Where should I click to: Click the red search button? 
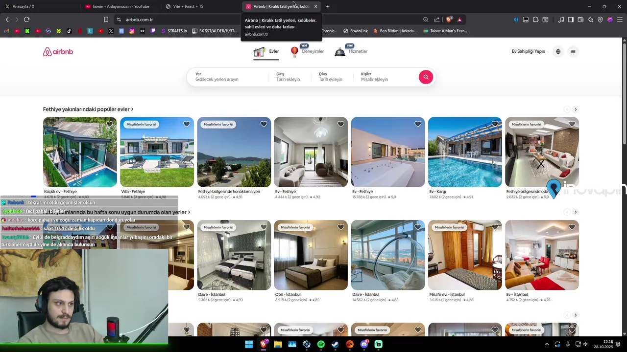click(x=426, y=77)
